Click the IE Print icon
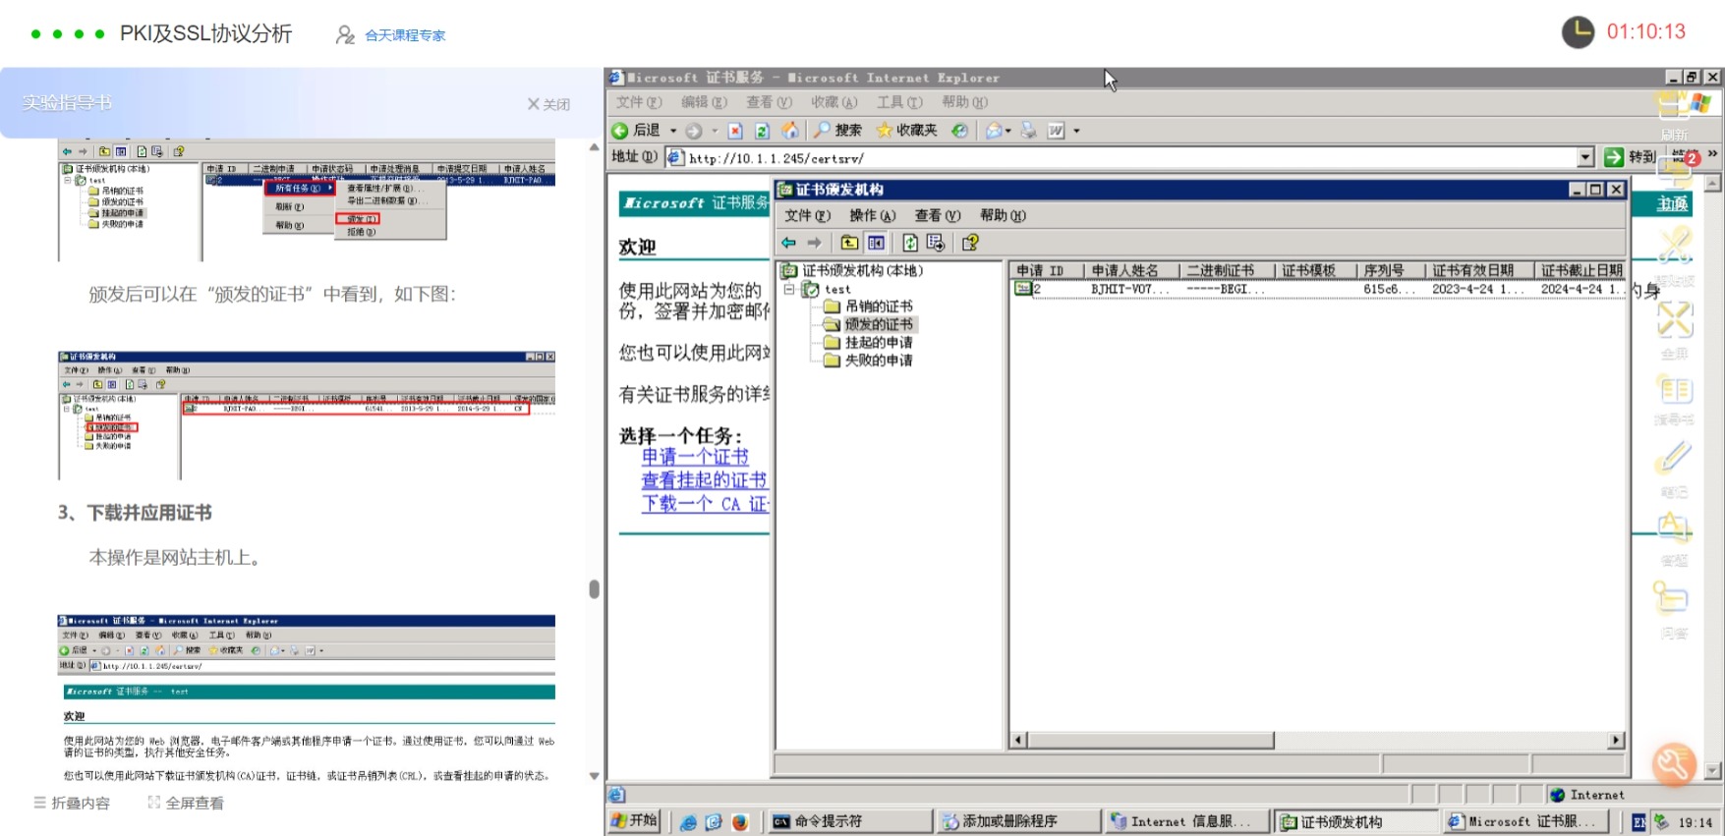1725x836 pixels. pos(1028,131)
